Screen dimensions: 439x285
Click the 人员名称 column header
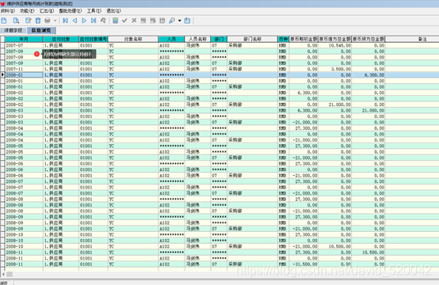[x=197, y=39]
